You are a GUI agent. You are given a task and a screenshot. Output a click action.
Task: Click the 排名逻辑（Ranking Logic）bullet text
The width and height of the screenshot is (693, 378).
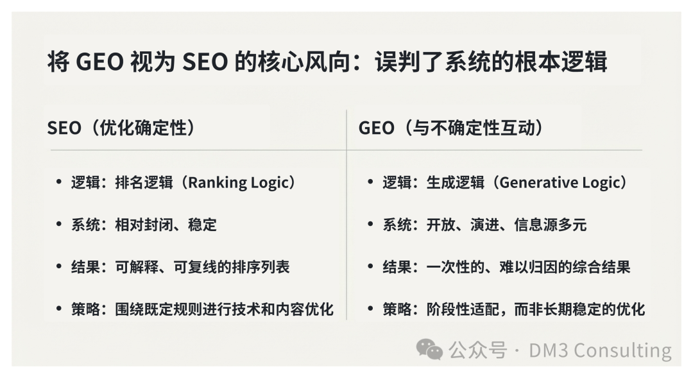point(185,182)
